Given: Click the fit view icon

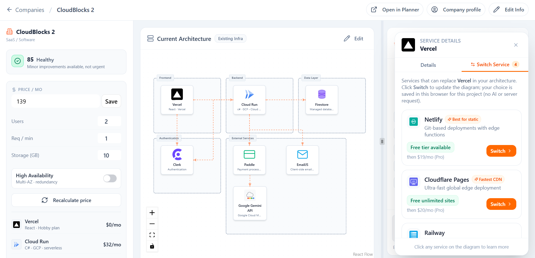Looking at the screenshot, I should [x=152, y=235].
